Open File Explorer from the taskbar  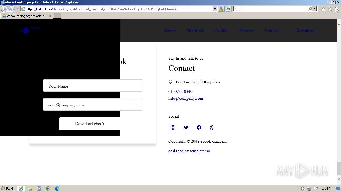(30, 189)
